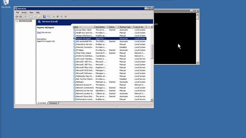This screenshot has width=246, height=138.
Task: Select Services (Local) in the console tree
Action: pos(25,21)
